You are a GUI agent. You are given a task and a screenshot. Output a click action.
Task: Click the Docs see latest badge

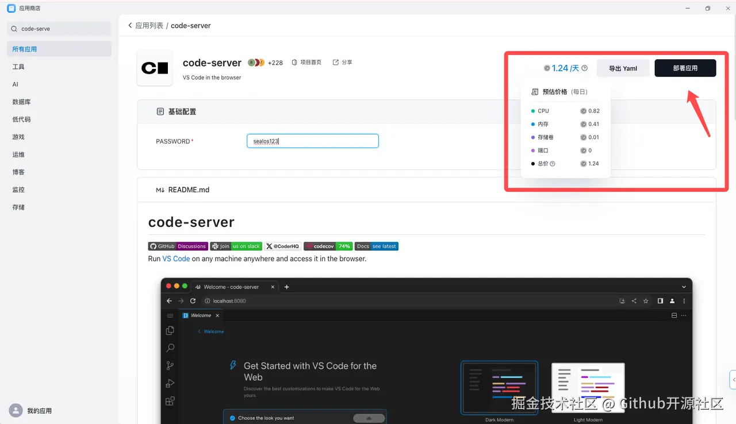tap(376, 246)
